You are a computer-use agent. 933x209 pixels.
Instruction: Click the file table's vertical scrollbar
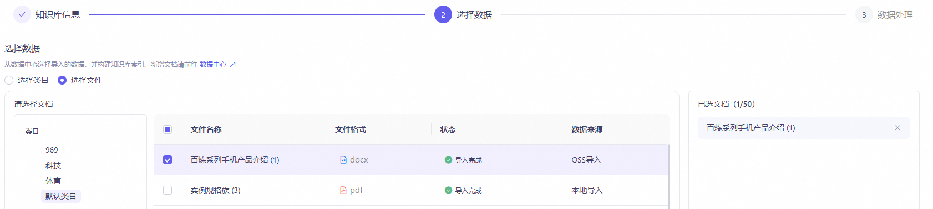[x=668, y=177]
